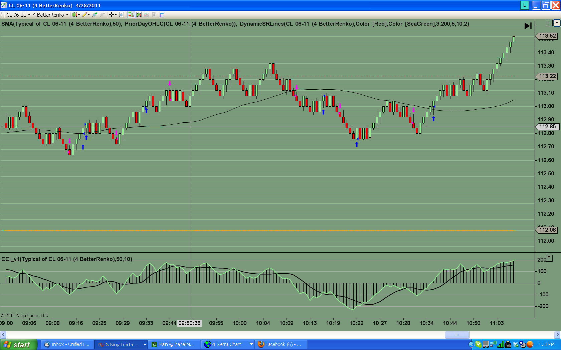Select the CCI_v1 indicator label

tap(67, 259)
